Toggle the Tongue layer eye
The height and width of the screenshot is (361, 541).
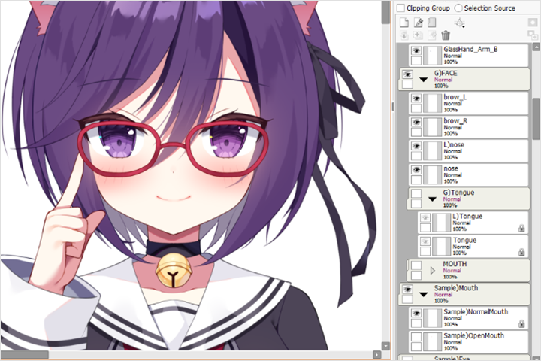[425, 241]
